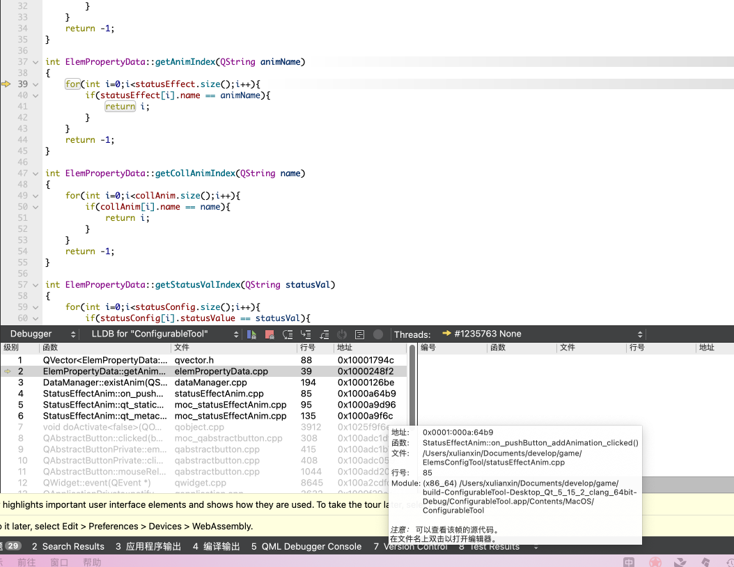Click the 地址 column header in stack view

(346, 347)
